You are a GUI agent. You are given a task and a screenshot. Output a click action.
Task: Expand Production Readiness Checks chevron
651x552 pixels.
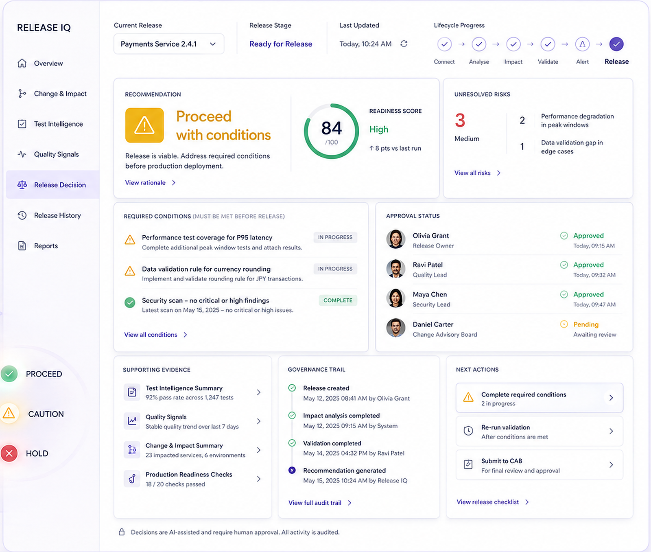pyautogui.click(x=259, y=479)
